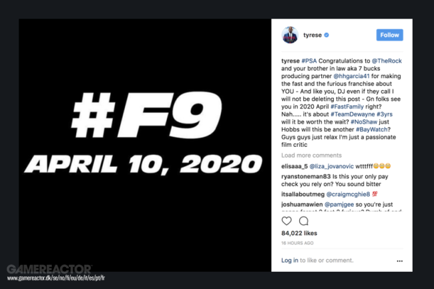This screenshot has width=434, height=289.
Task: Click the heart like icon
Action: (286, 221)
